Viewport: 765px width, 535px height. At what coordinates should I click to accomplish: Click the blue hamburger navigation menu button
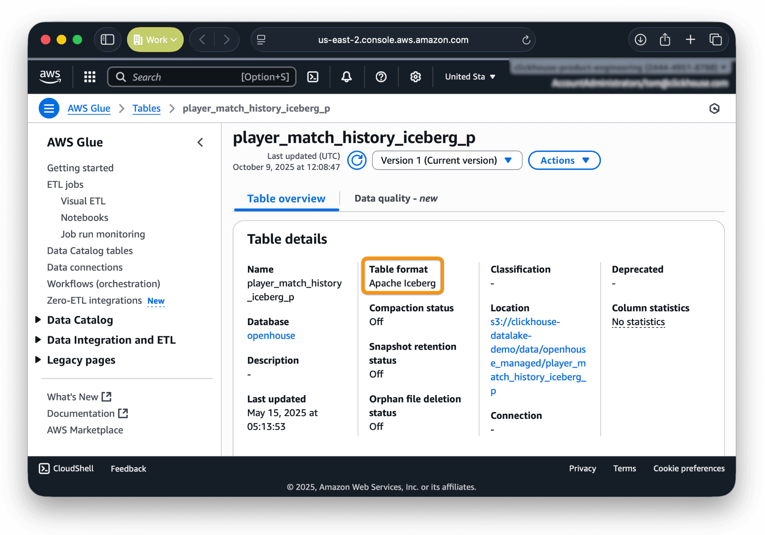49,108
